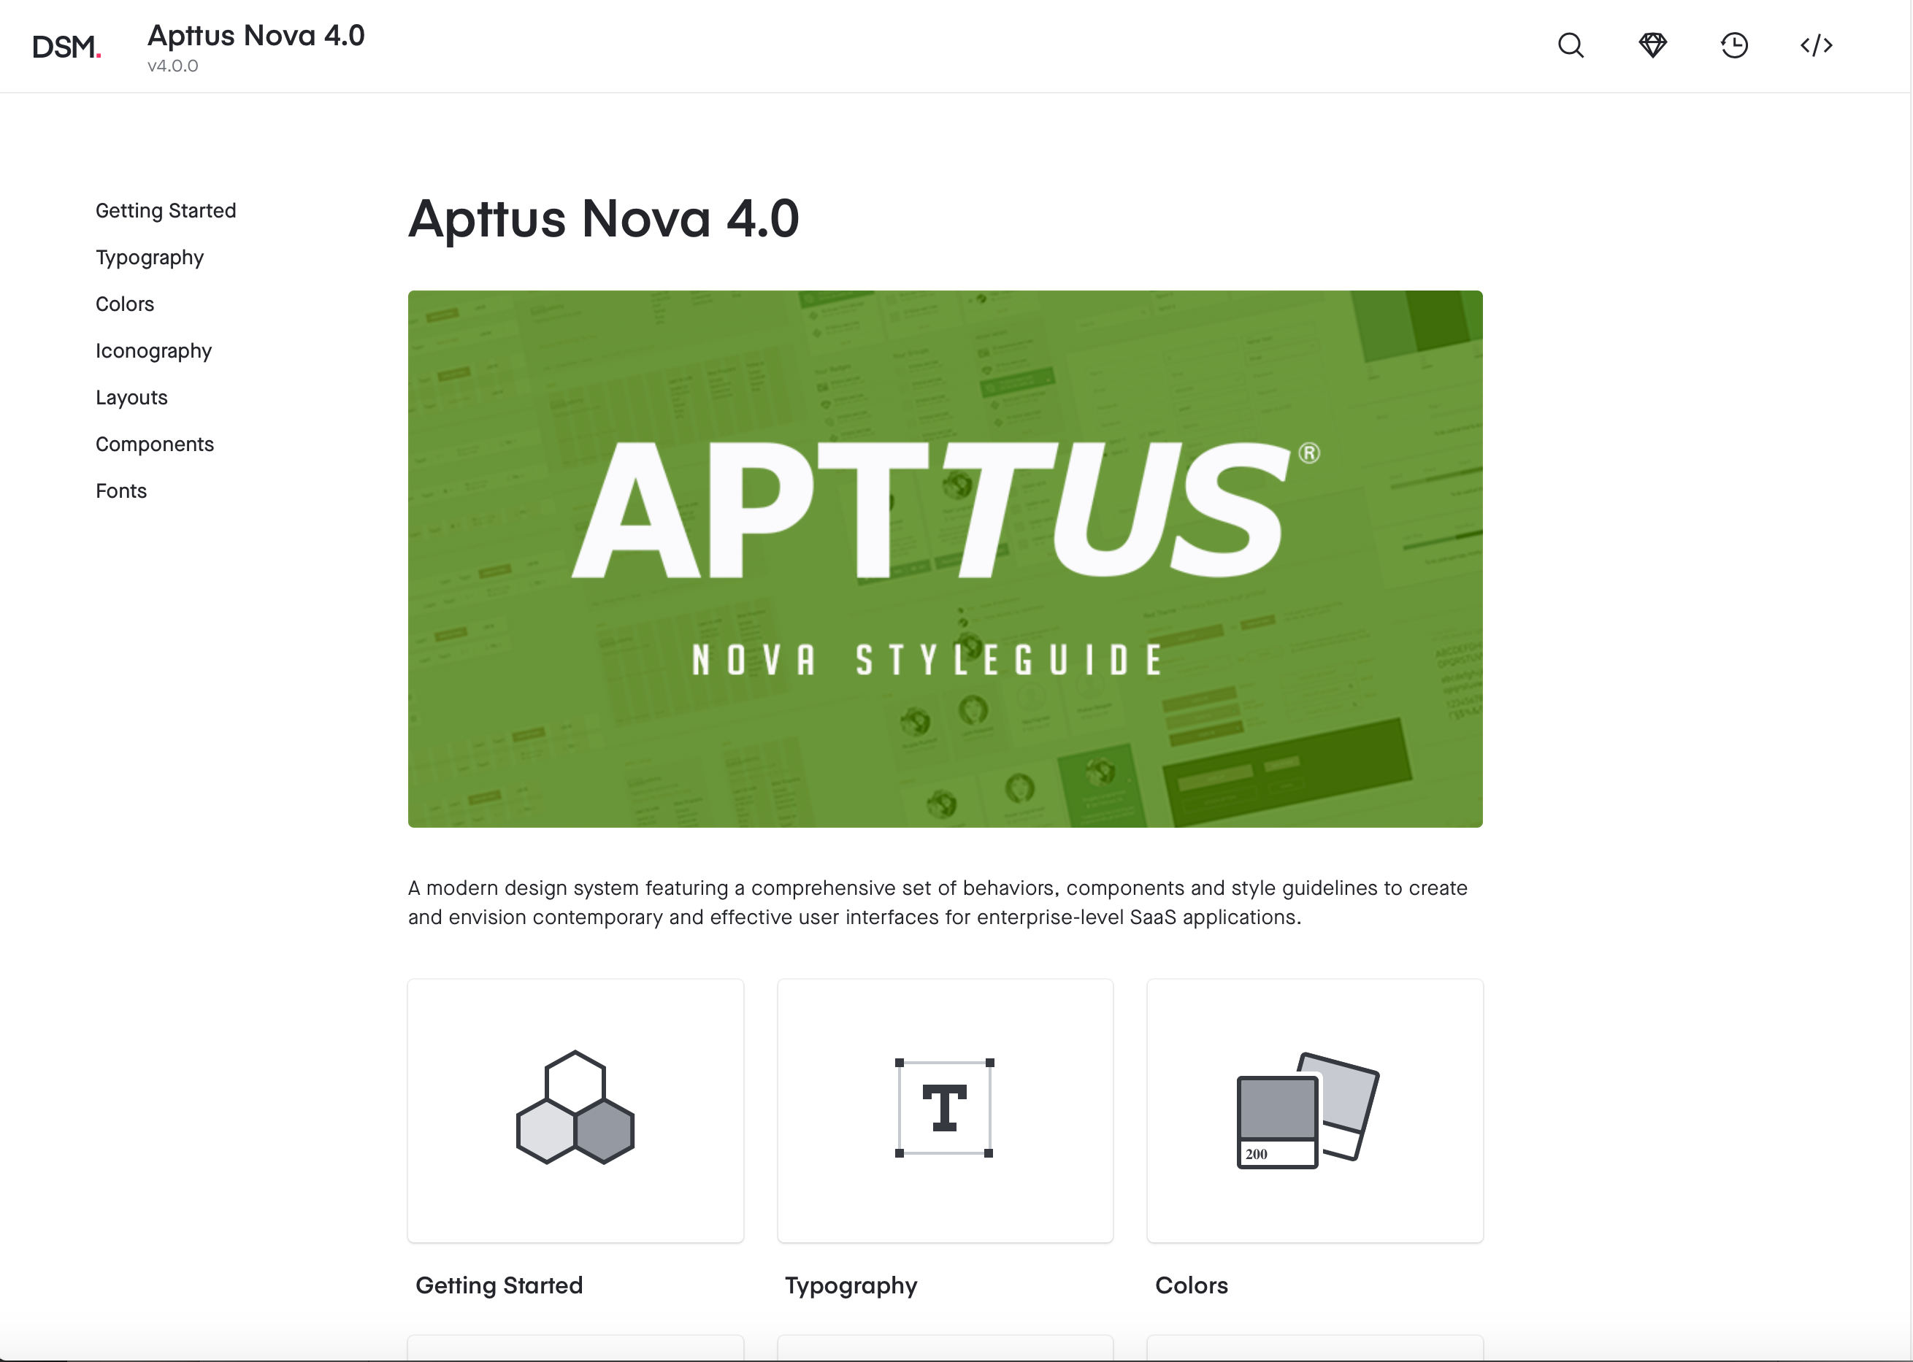
Task: Click the Sketch diamond icon in the header
Action: tap(1652, 45)
